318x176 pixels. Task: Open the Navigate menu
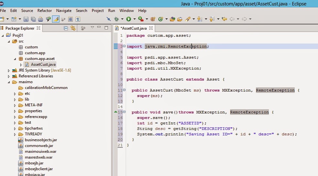(x=64, y=11)
